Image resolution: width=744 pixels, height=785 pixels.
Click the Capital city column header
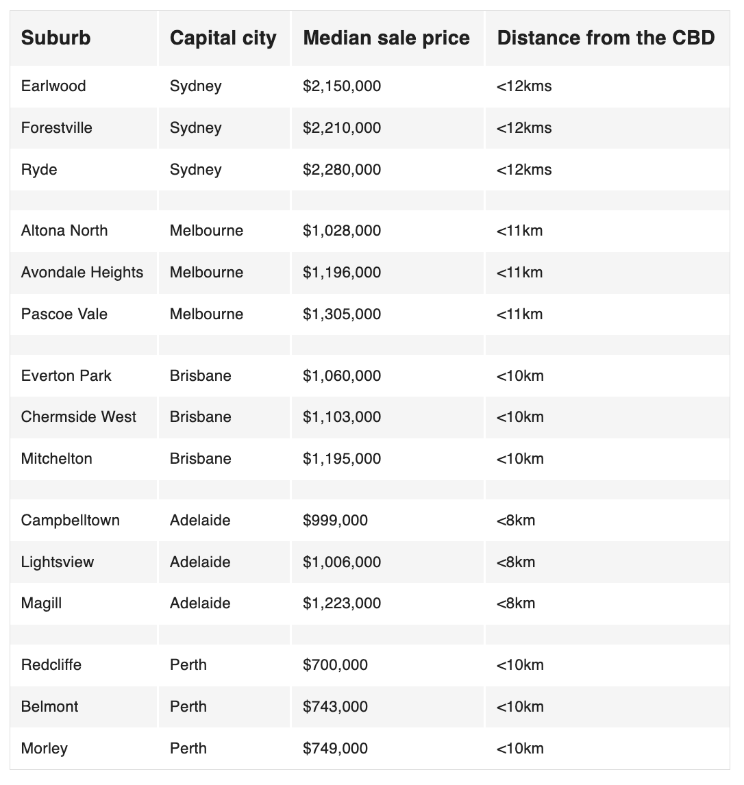pyautogui.click(x=223, y=38)
